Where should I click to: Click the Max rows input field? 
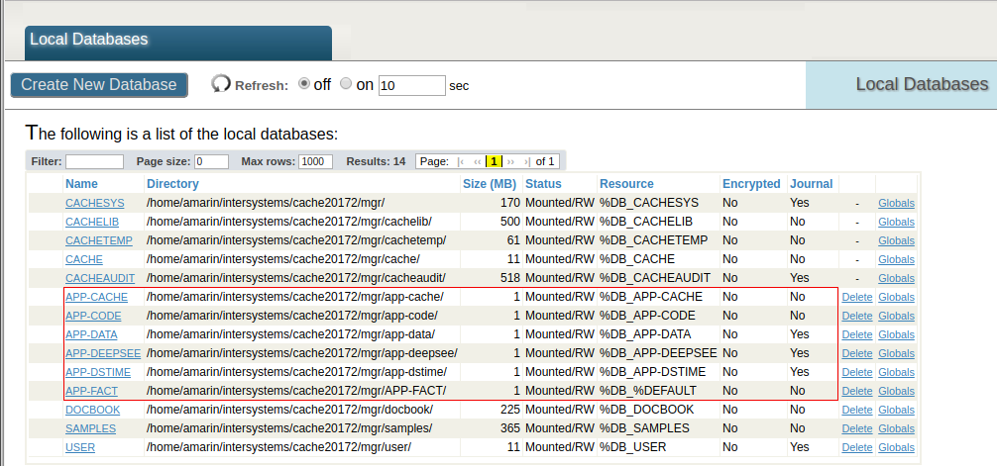[315, 161]
